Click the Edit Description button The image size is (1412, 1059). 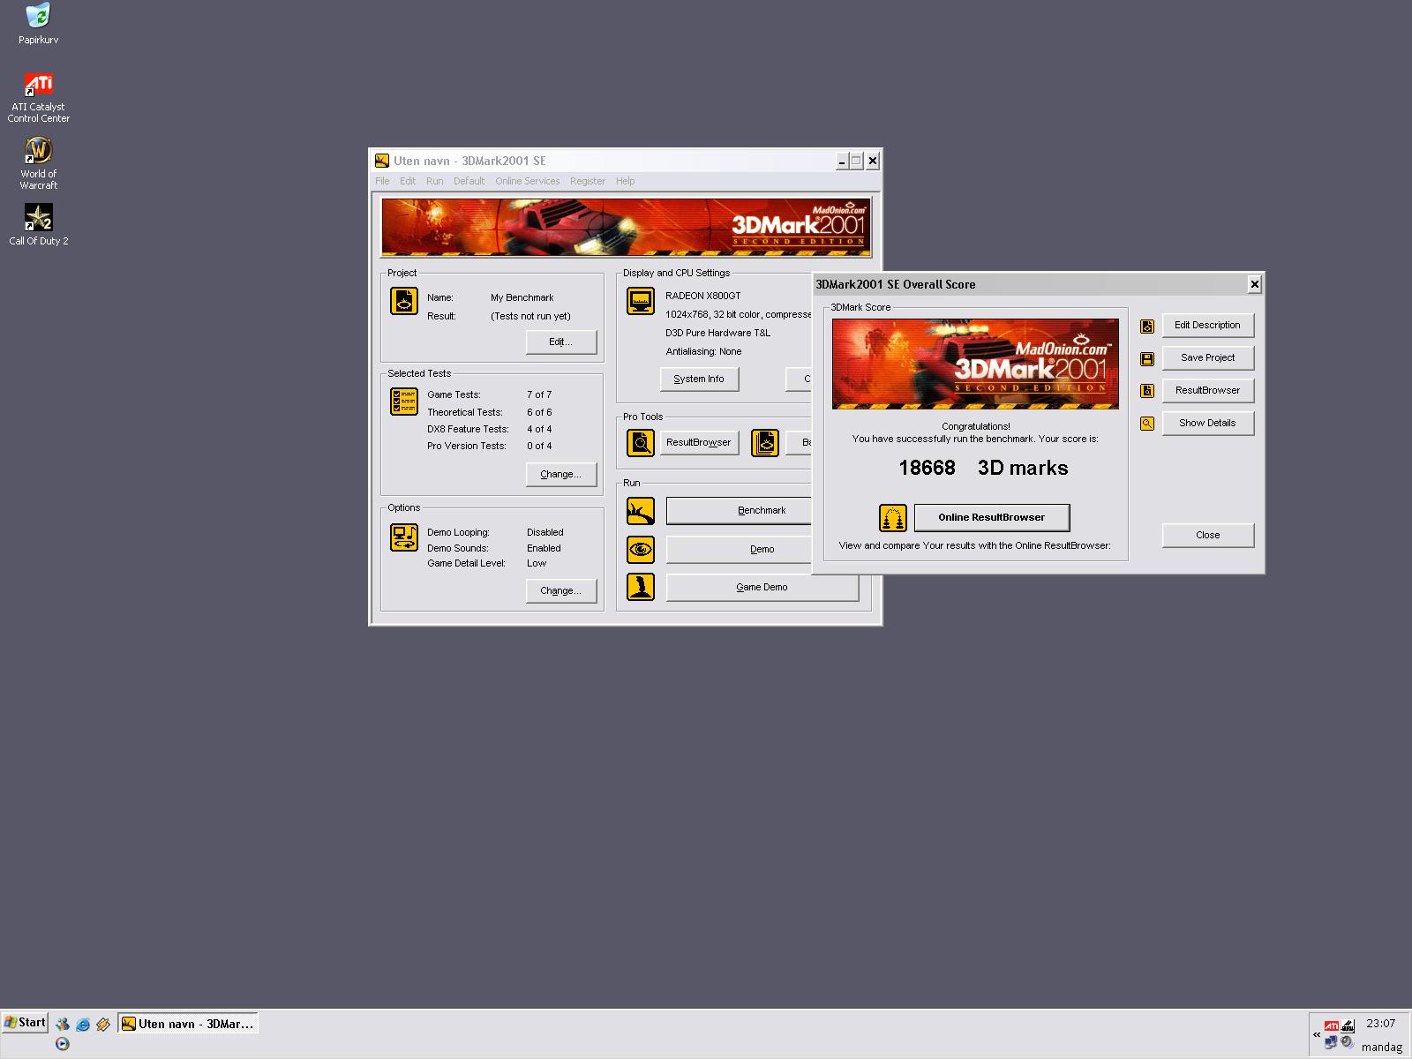coord(1208,326)
